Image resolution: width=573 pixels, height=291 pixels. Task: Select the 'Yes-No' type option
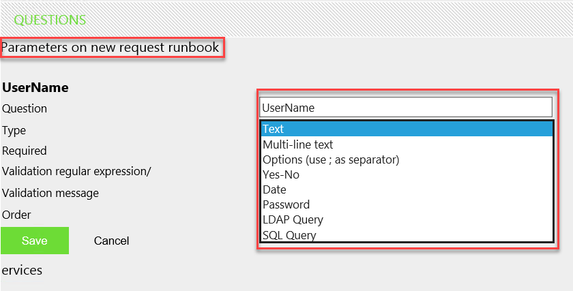pyautogui.click(x=280, y=174)
